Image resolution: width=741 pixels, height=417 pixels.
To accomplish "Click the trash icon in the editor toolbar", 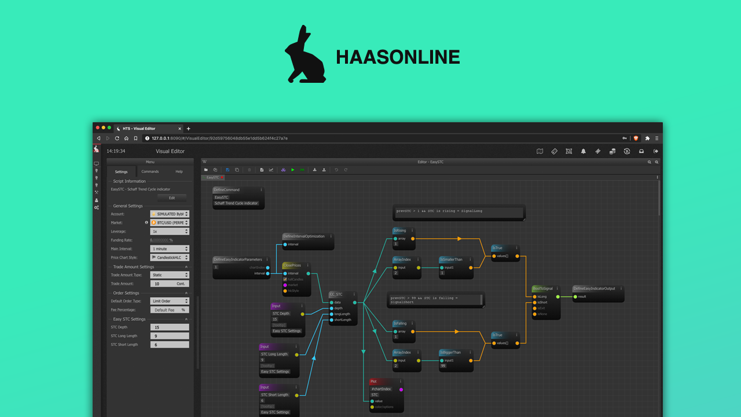I will pyautogui.click(x=249, y=170).
